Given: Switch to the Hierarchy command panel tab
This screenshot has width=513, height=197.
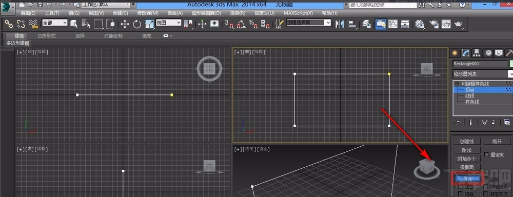Looking at the screenshot, I should tap(477, 53).
